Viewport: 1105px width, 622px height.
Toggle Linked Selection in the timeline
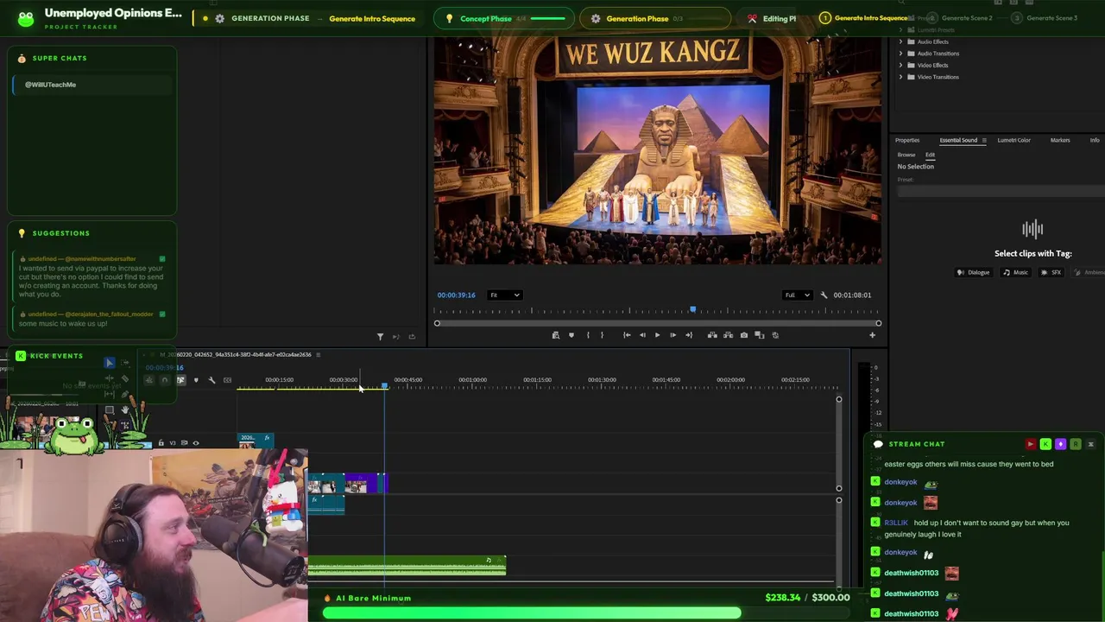tap(180, 380)
